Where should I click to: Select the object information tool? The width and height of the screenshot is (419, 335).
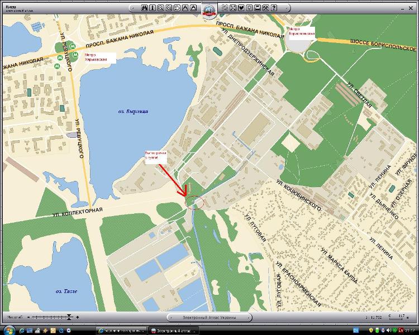pyautogui.click(x=153, y=8)
